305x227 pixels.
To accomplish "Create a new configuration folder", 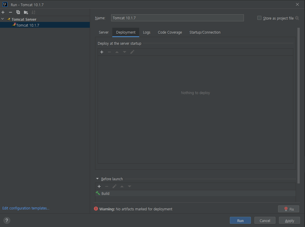I will pyautogui.click(x=26, y=13).
